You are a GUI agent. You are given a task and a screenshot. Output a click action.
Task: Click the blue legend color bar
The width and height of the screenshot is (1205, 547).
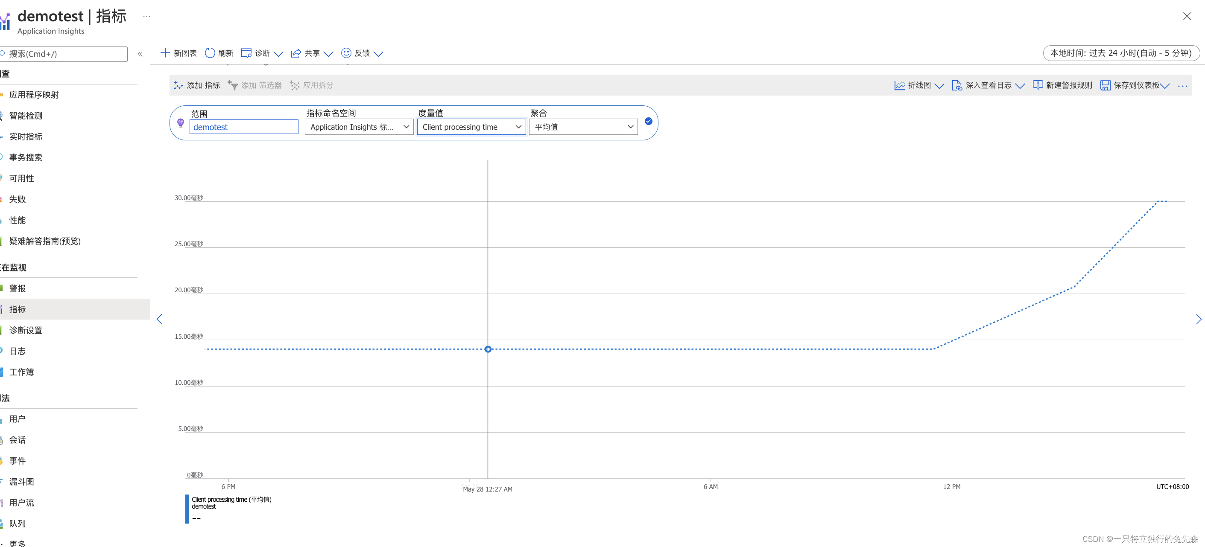click(x=187, y=509)
